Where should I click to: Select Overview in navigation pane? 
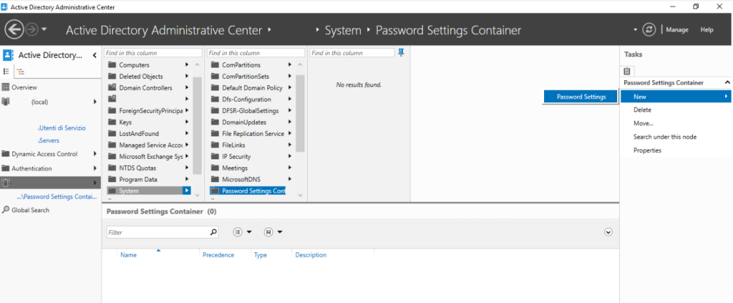pos(24,87)
